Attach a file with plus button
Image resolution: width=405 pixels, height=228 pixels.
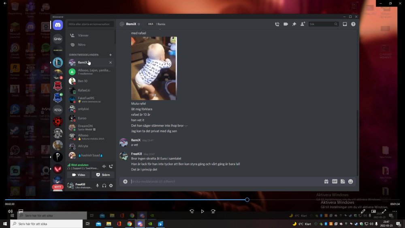tap(125, 181)
